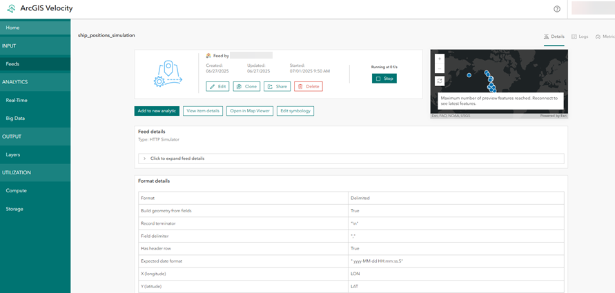Zoom out on the preview map
Viewport: 615px width, 293px height.
[x=439, y=68]
